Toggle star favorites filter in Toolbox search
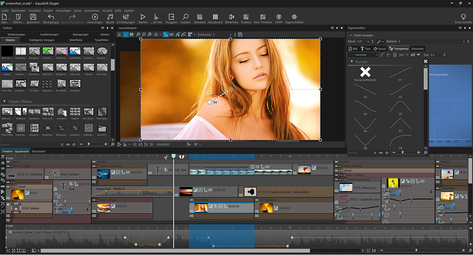The image size is (473, 255). 74,144
